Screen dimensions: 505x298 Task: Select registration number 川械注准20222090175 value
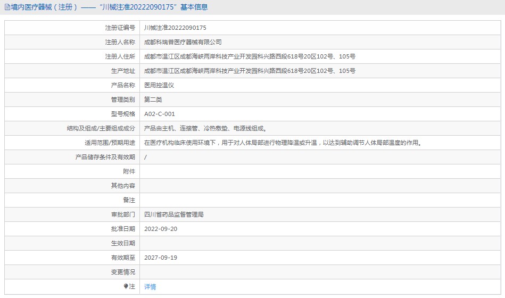[175, 28]
